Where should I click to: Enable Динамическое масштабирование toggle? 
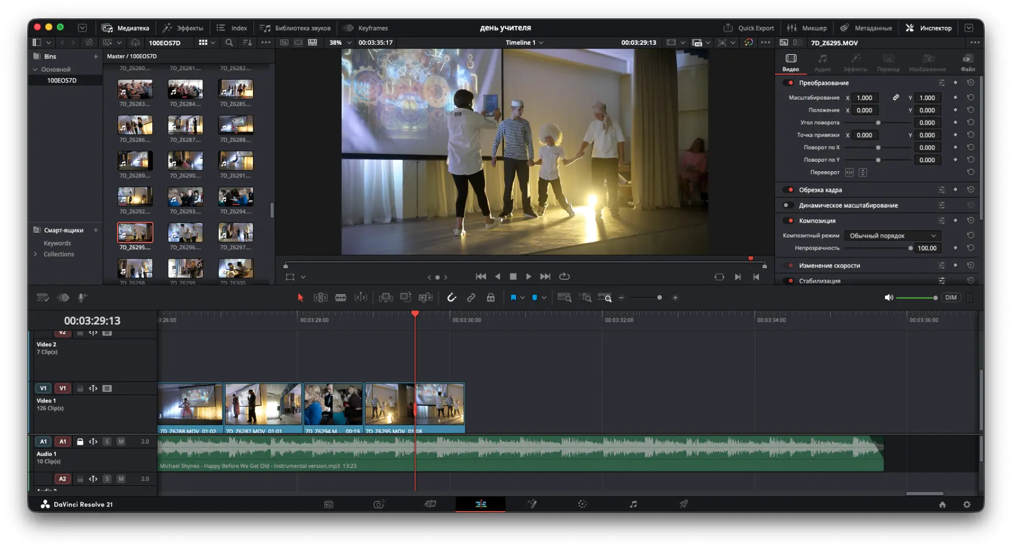788,205
